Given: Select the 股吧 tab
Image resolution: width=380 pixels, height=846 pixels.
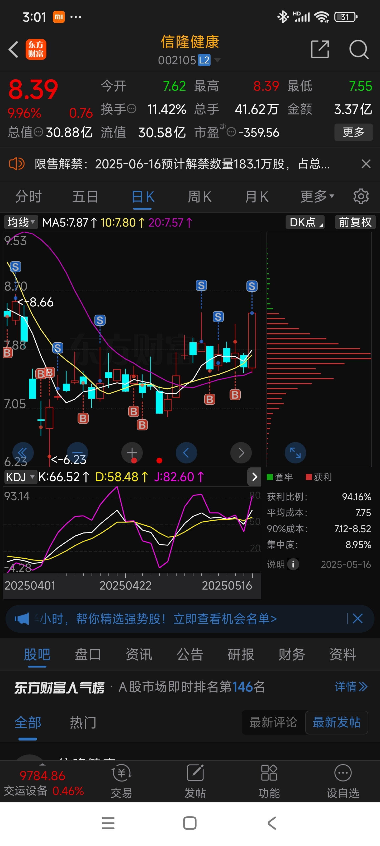Looking at the screenshot, I should pos(37,654).
